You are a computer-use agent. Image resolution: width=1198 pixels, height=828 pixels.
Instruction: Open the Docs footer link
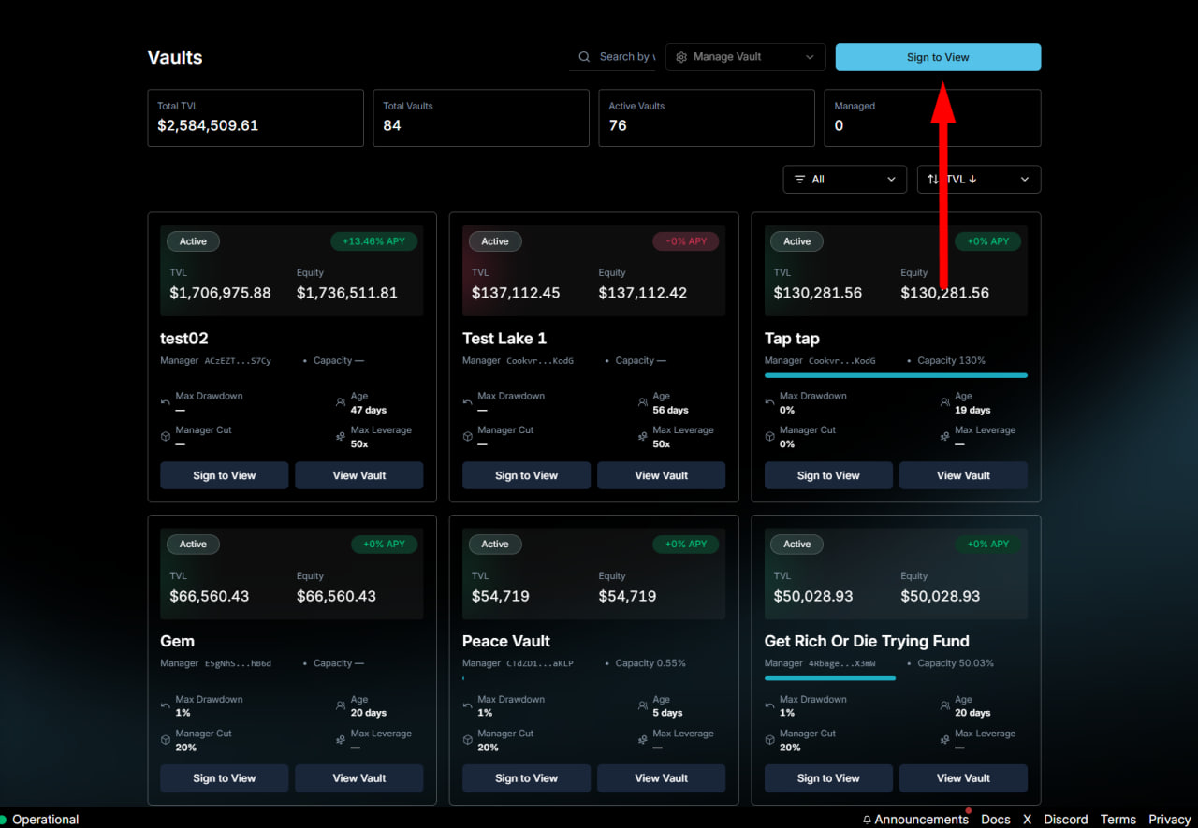click(x=996, y=820)
